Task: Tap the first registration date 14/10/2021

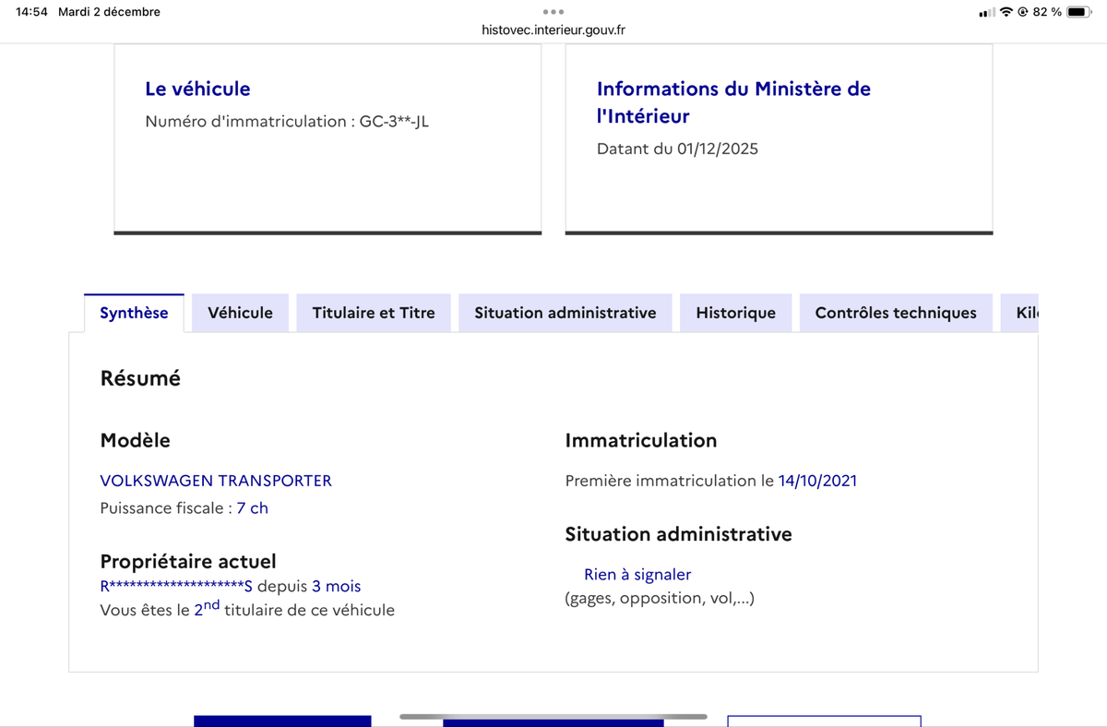Action: click(817, 481)
